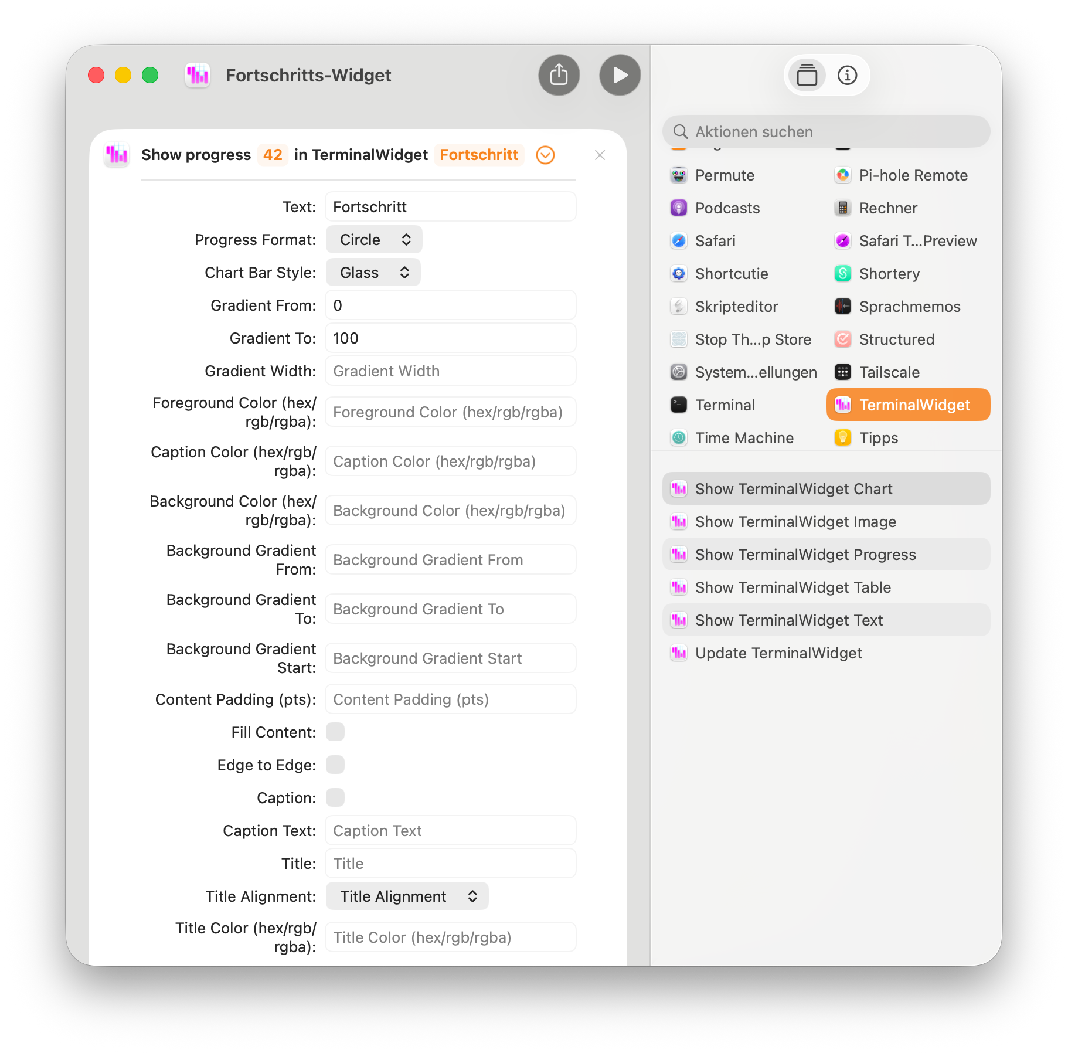
Task: Click the Gradient Width field
Action: (451, 371)
